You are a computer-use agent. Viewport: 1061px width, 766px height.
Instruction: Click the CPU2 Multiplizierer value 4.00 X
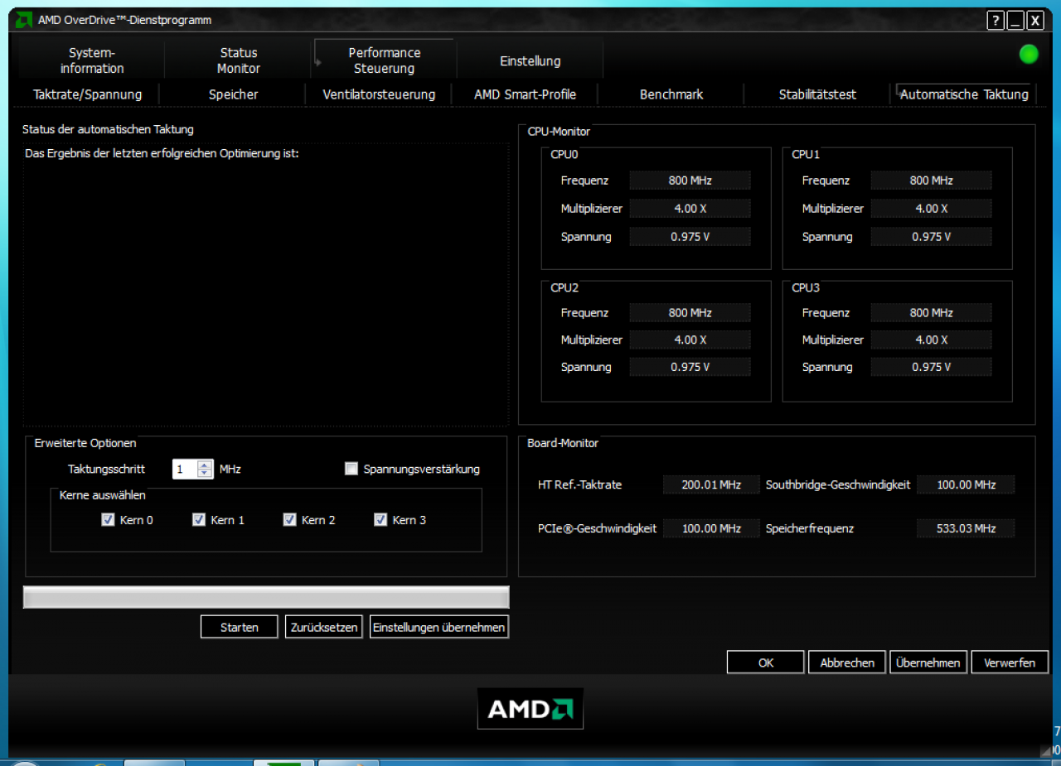(690, 340)
